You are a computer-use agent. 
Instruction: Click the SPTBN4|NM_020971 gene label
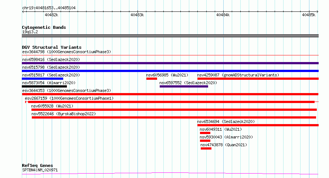click(x=40, y=170)
